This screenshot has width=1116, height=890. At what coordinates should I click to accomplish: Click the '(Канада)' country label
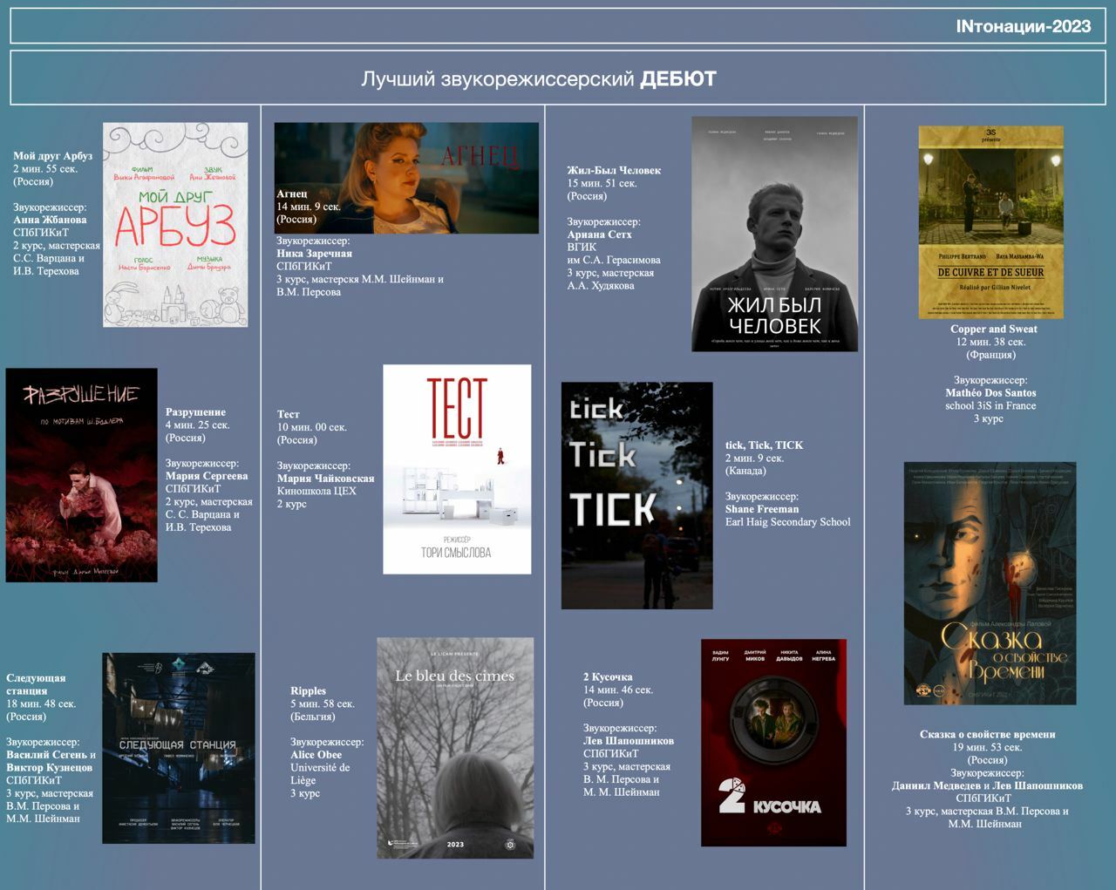click(745, 471)
